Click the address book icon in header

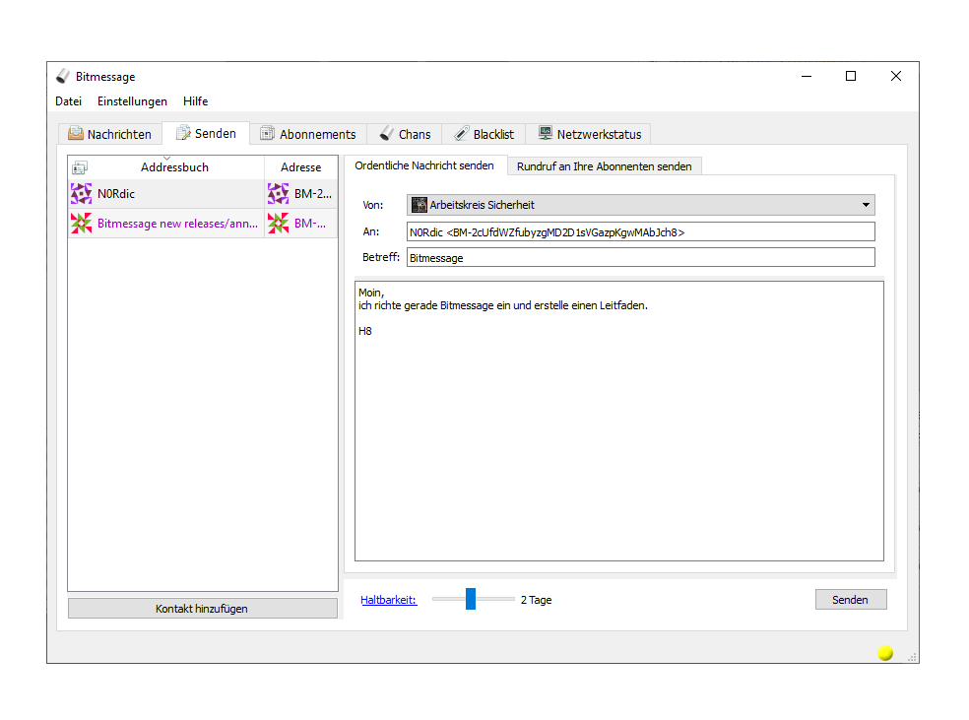[x=80, y=167]
